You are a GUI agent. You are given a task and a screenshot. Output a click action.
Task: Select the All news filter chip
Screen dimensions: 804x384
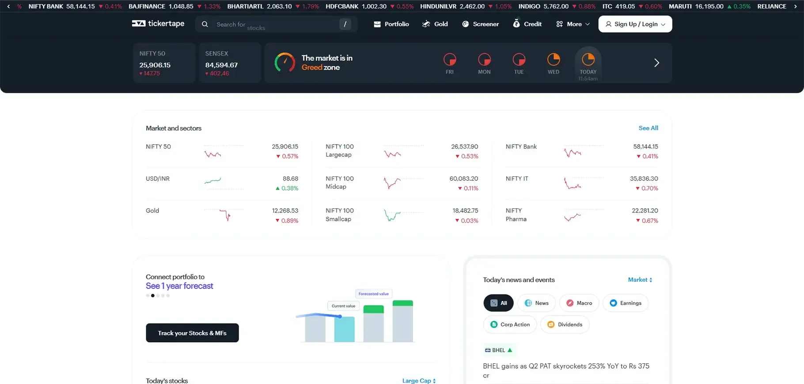[x=498, y=303]
